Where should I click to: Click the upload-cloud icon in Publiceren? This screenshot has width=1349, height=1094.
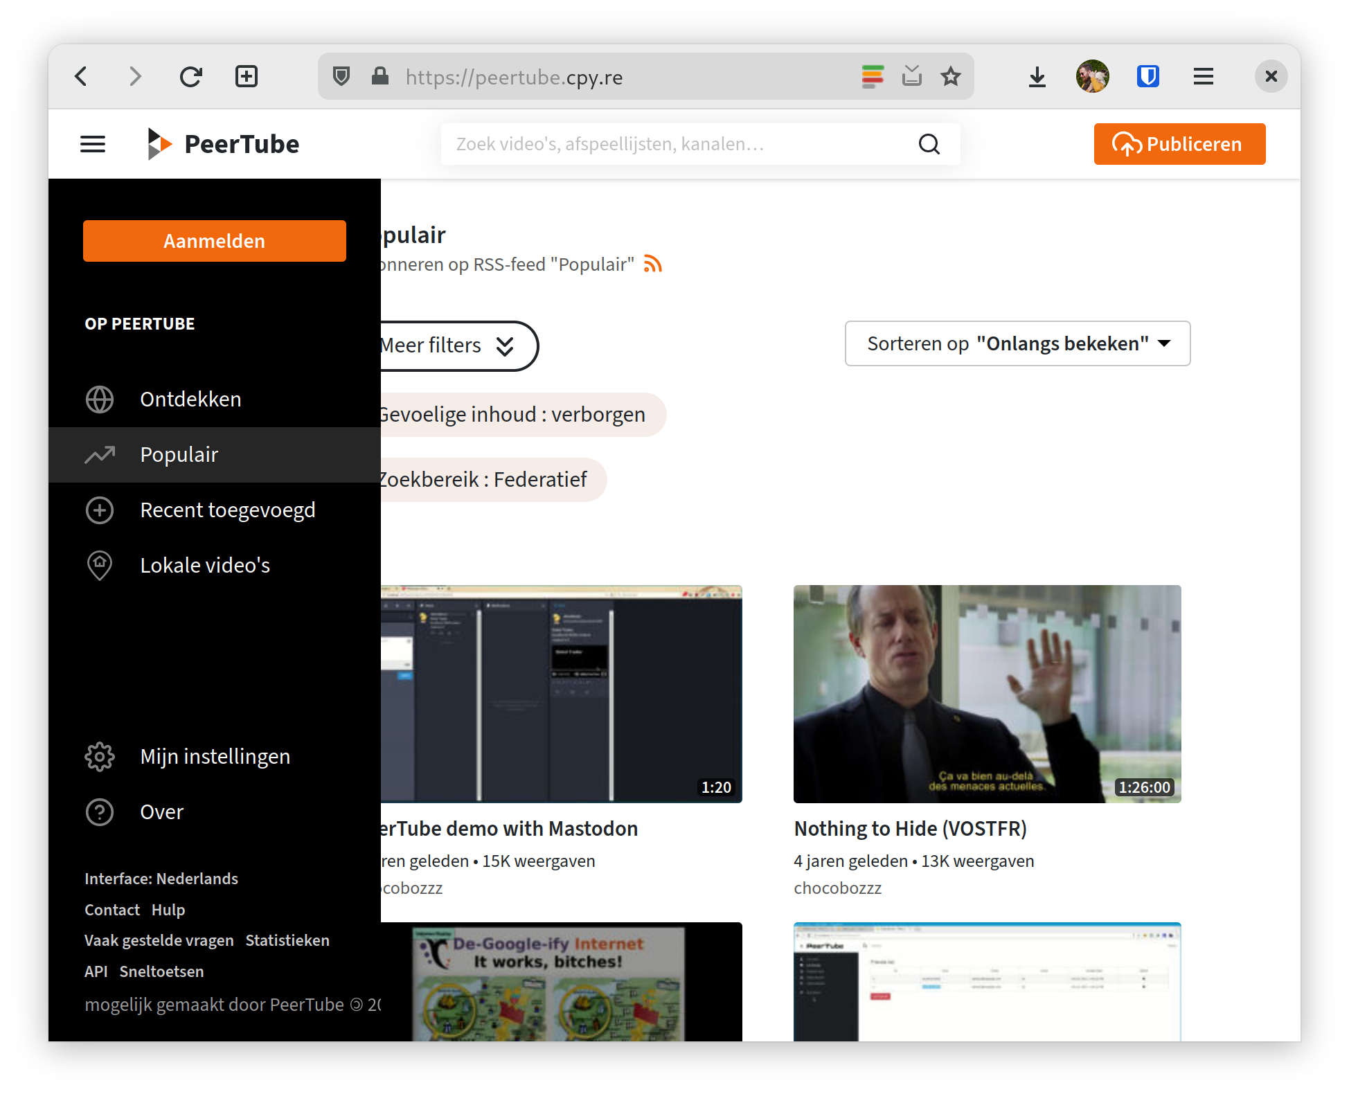tap(1128, 144)
